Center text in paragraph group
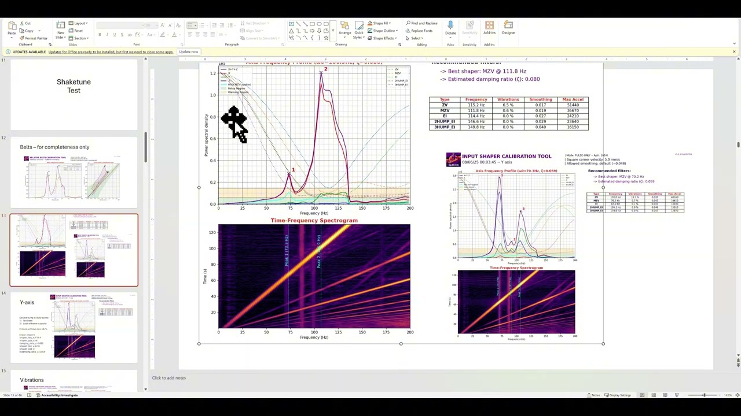 197,35
